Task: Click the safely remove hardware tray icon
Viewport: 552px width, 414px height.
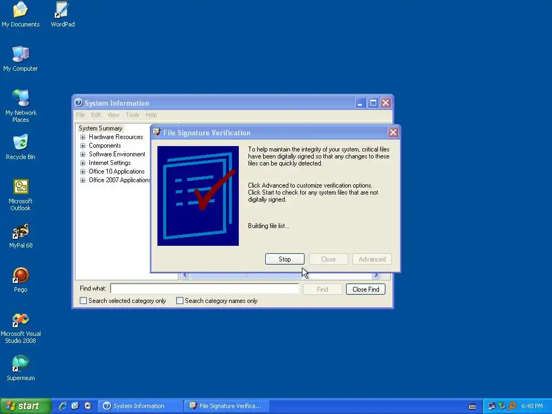Action: coord(502,406)
